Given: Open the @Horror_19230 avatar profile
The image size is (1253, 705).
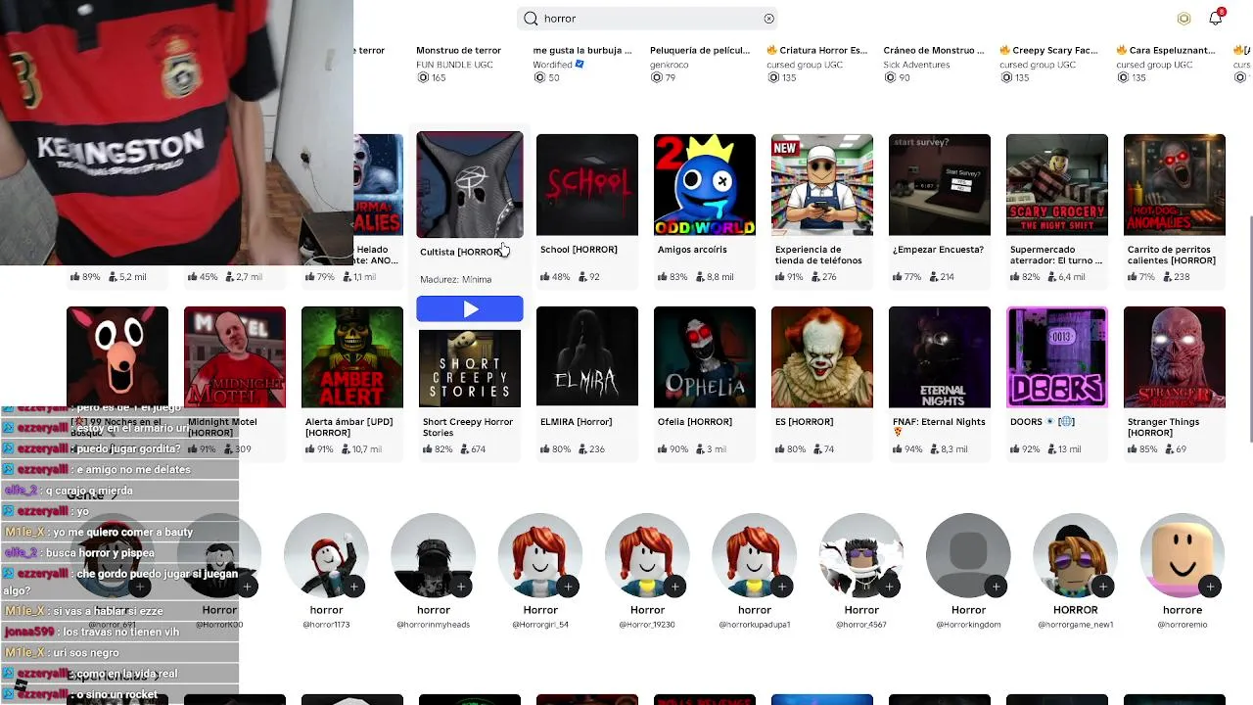Looking at the screenshot, I should coord(647,555).
